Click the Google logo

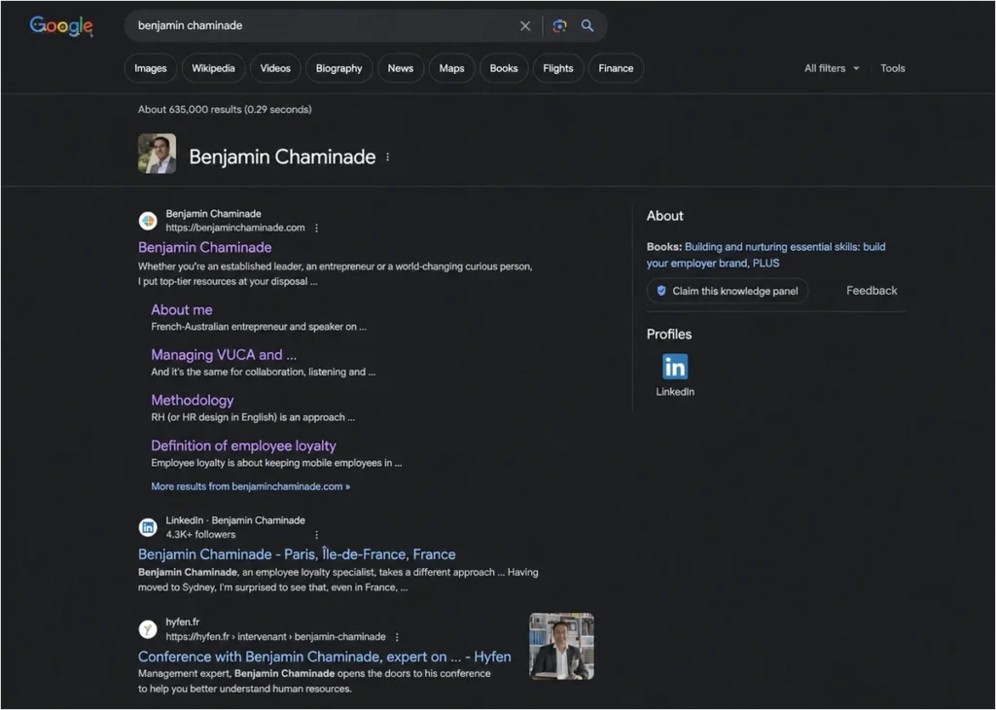(61, 26)
